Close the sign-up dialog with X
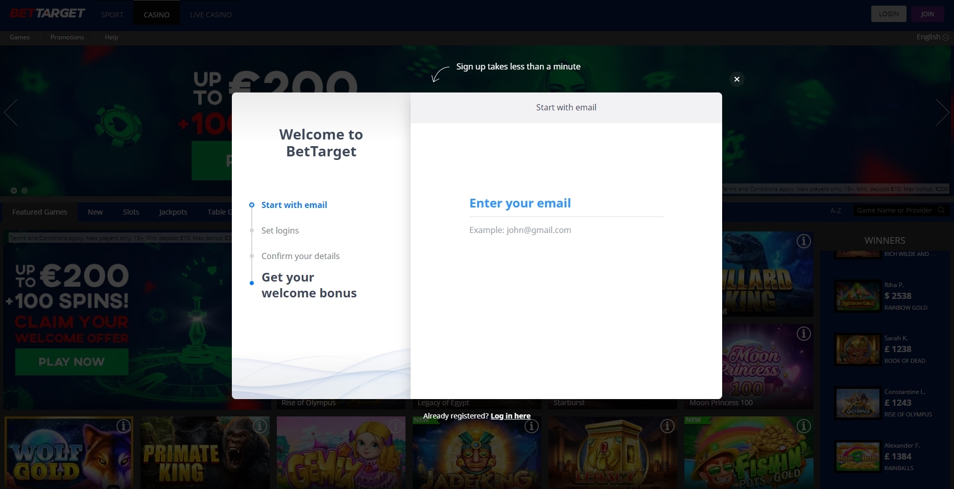This screenshot has height=489, width=954. [736, 79]
